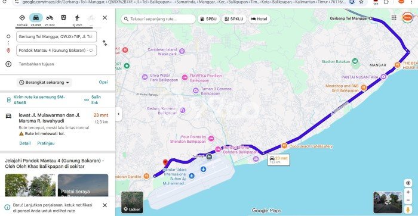Click the Coco Beach Café&Eatery marker

click(x=284, y=146)
